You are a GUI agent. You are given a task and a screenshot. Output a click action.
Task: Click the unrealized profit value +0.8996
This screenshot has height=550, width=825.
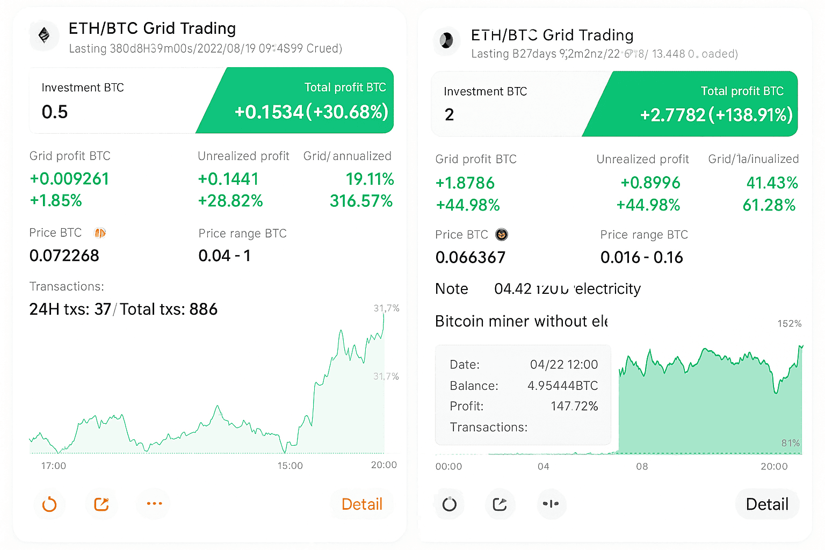(650, 183)
